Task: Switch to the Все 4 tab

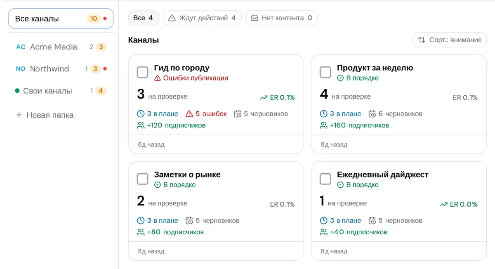Action: tap(143, 18)
